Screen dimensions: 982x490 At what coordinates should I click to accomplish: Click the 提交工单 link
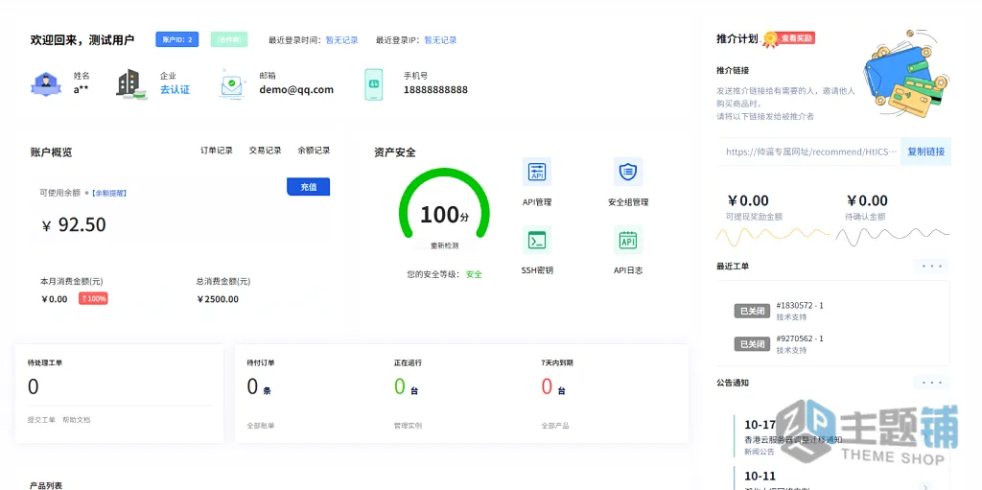point(41,420)
